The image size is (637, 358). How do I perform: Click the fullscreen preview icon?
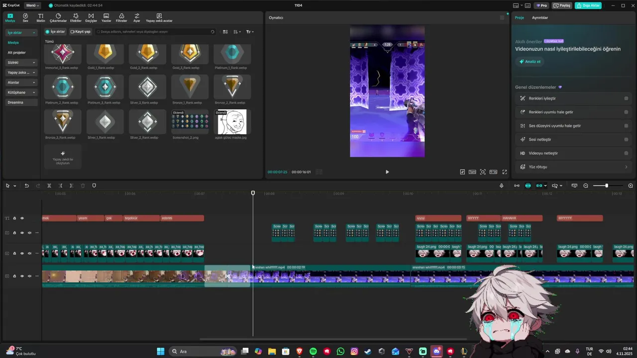pyautogui.click(x=505, y=172)
